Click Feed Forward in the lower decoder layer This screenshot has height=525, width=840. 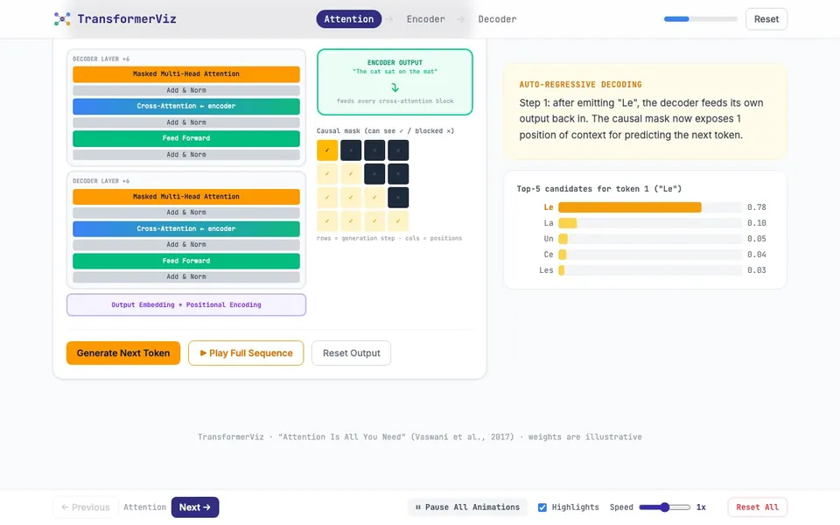pyautogui.click(x=186, y=261)
